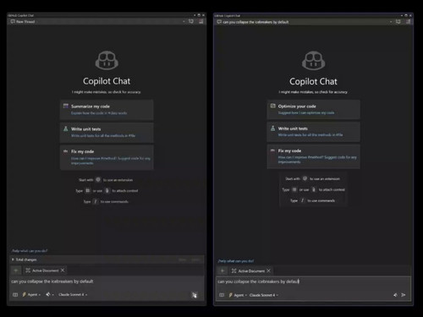The image size is (423, 317).
Task: Open new chat thread icon in right window header
Action: click(x=398, y=22)
